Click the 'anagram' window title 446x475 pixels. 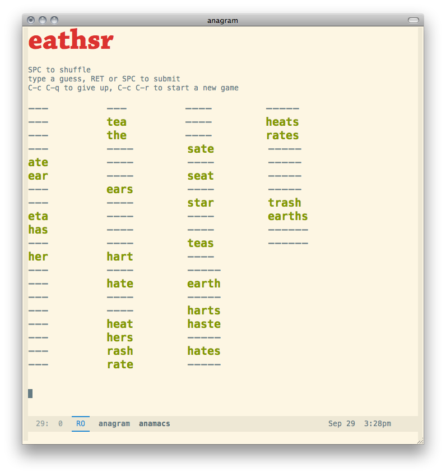222,21
